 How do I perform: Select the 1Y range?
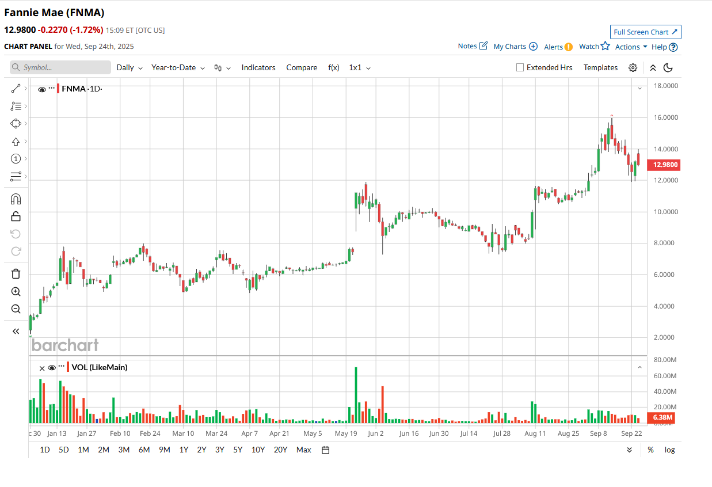184,450
